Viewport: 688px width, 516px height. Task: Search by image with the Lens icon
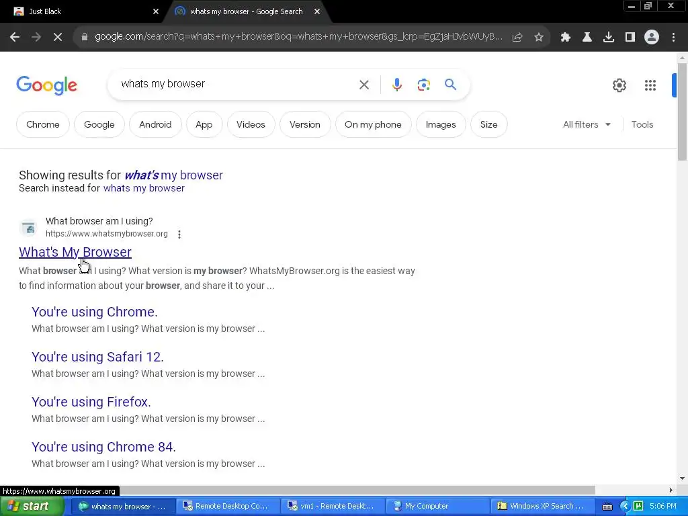pos(423,85)
